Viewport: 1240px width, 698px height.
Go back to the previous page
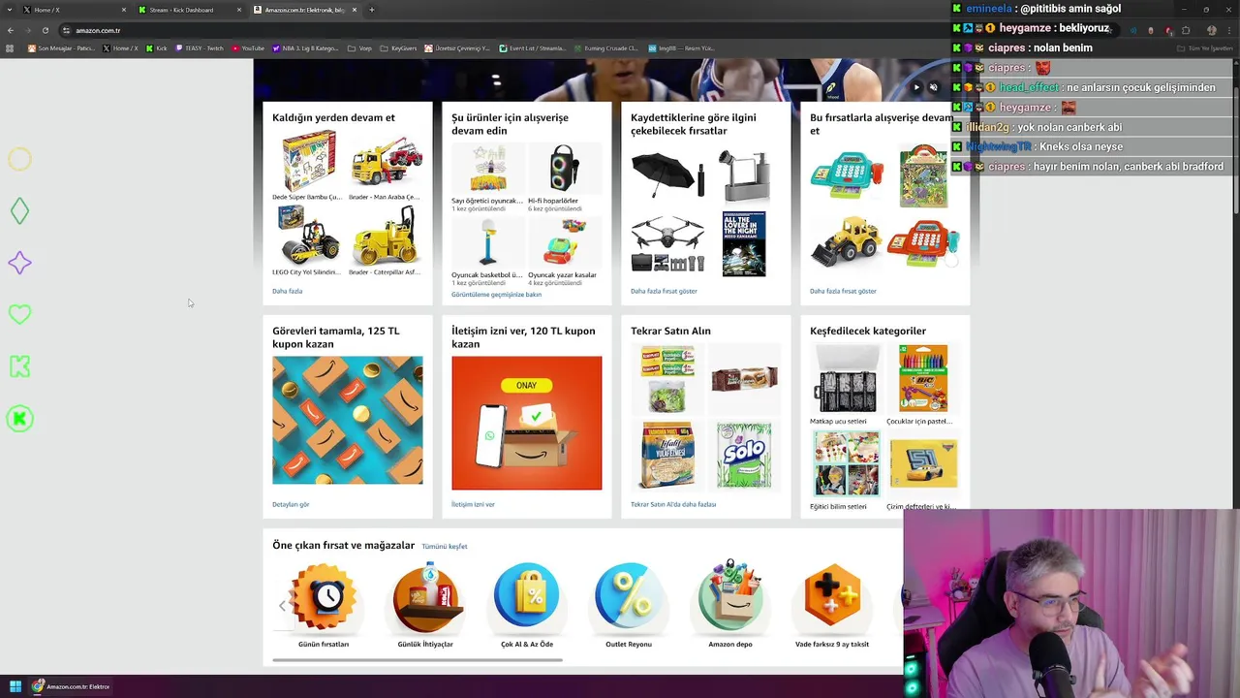click(11, 30)
